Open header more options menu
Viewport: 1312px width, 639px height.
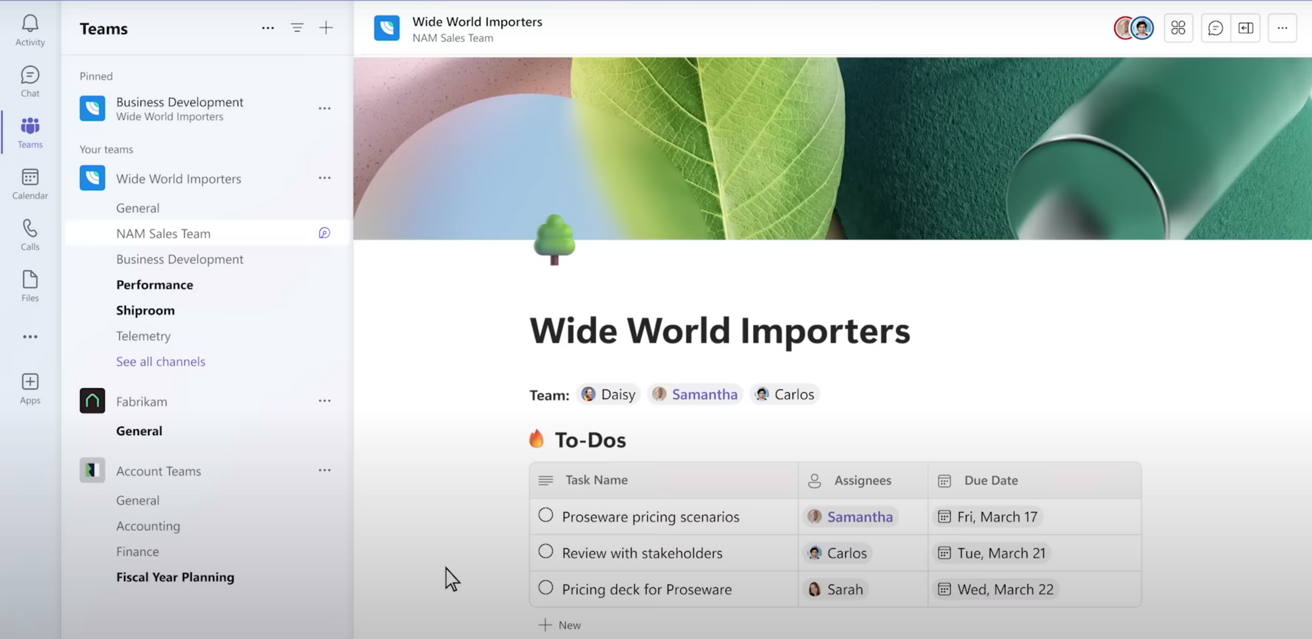[1282, 28]
